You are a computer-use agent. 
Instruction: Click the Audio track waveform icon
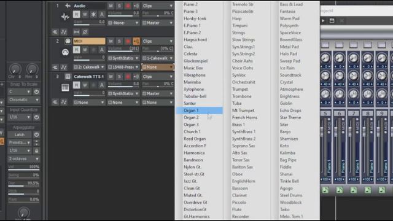(65, 17)
